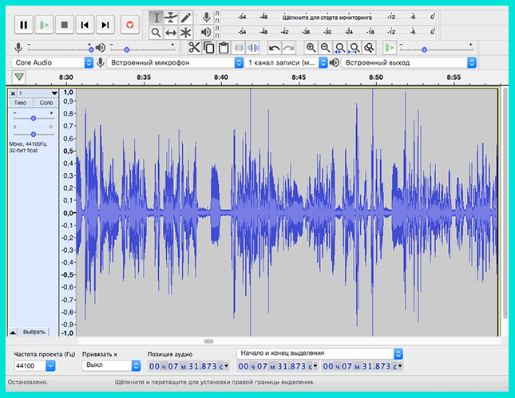
Task: Select the Selection (I-beam) tool
Action: [156, 18]
